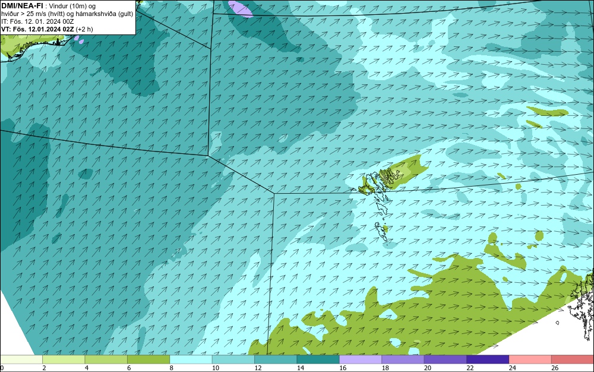Click the 'IT: Fös. 12. 01. 2024 00Z' line
The image size is (594, 372).
pyautogui.click(x=37, y=21)
